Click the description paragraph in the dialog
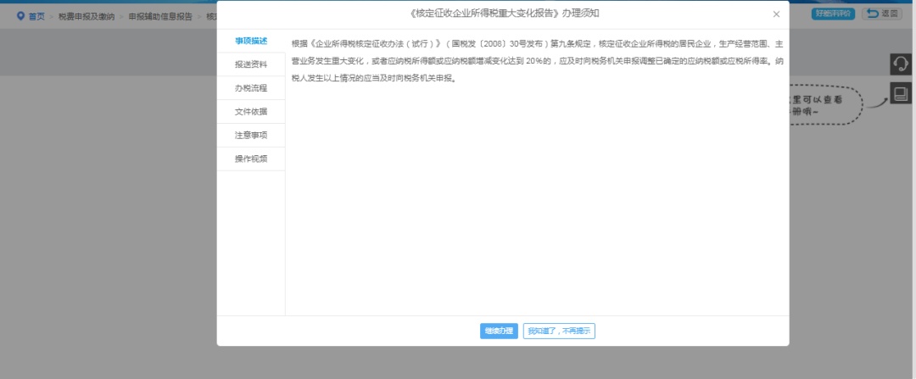 [534, 60]
